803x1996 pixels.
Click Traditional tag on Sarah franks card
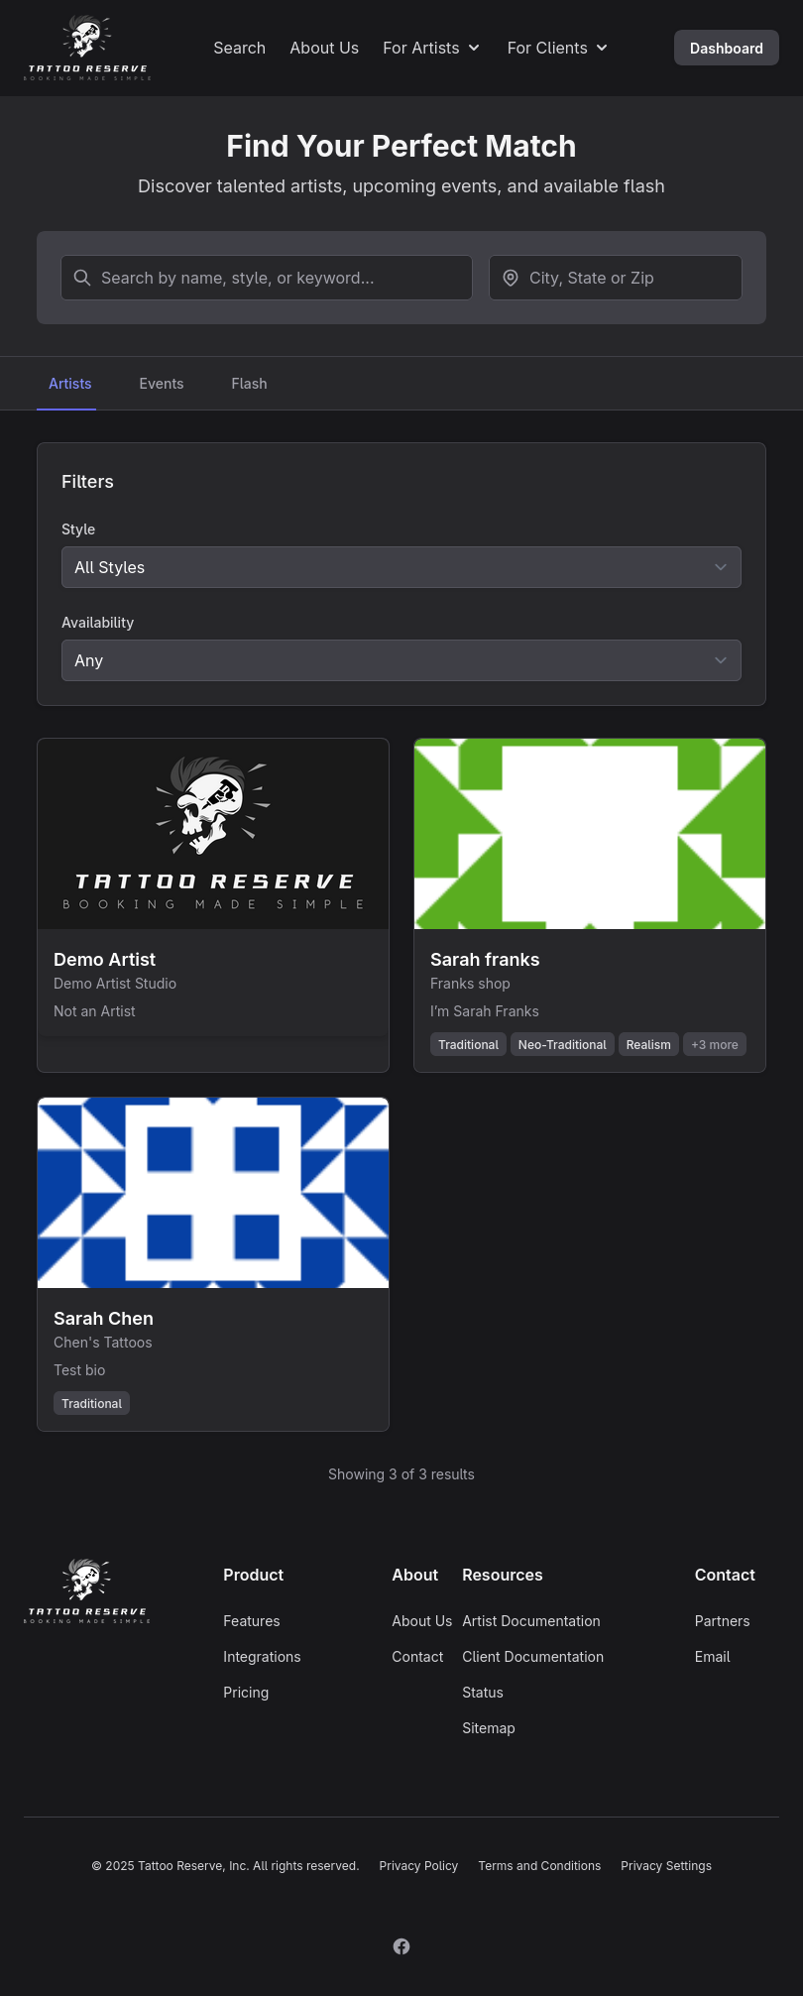468,1044
